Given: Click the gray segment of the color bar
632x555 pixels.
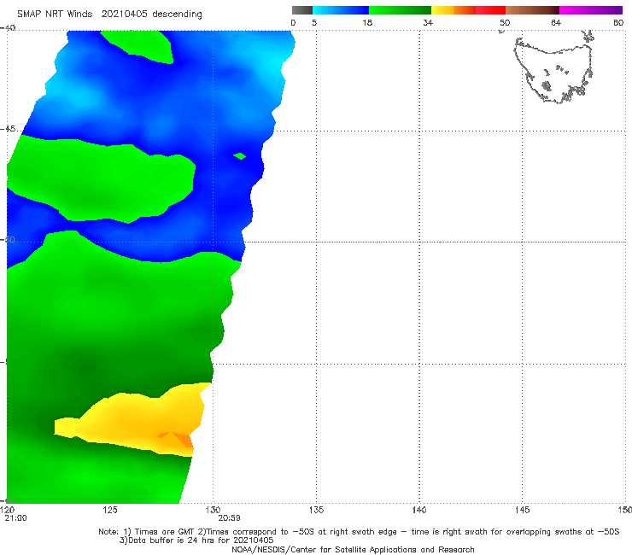Looking at the screenshot, I should (301, 10).
